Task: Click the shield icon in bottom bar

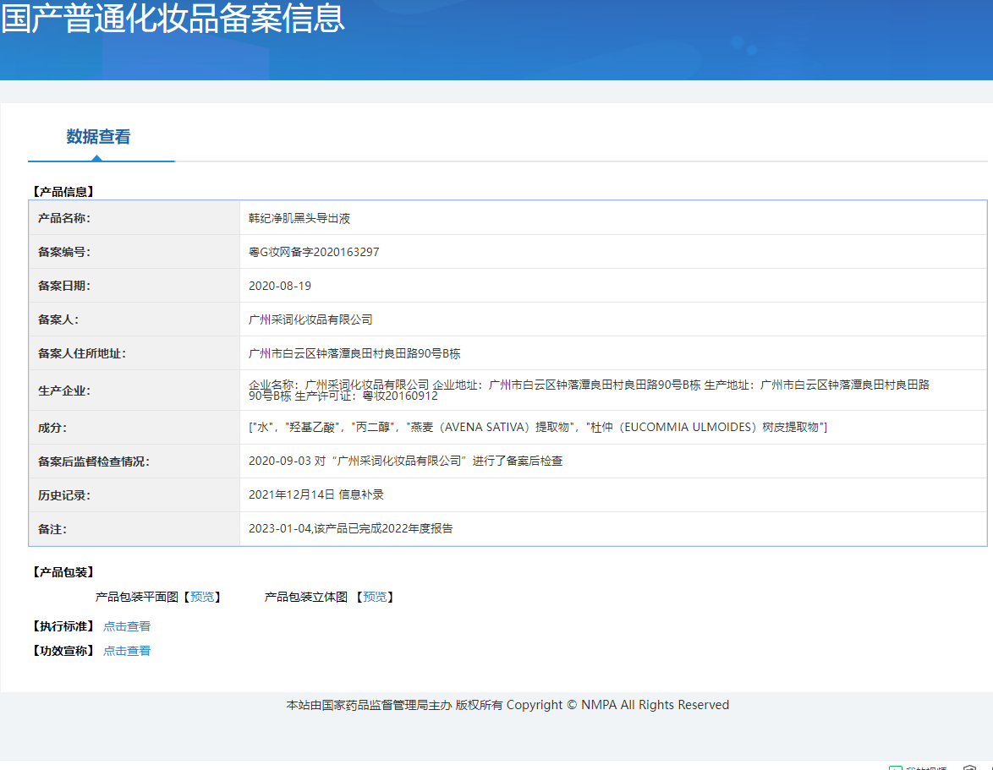Action: pos(969,767)
